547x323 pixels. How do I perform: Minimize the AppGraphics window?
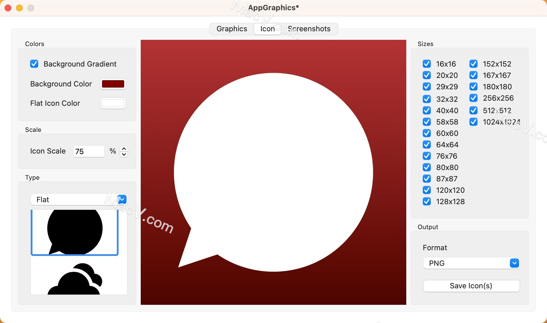tap(19, 8)
